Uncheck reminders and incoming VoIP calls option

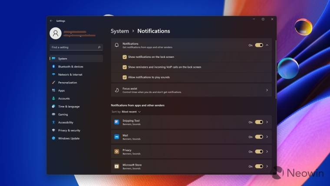[125, 67]
